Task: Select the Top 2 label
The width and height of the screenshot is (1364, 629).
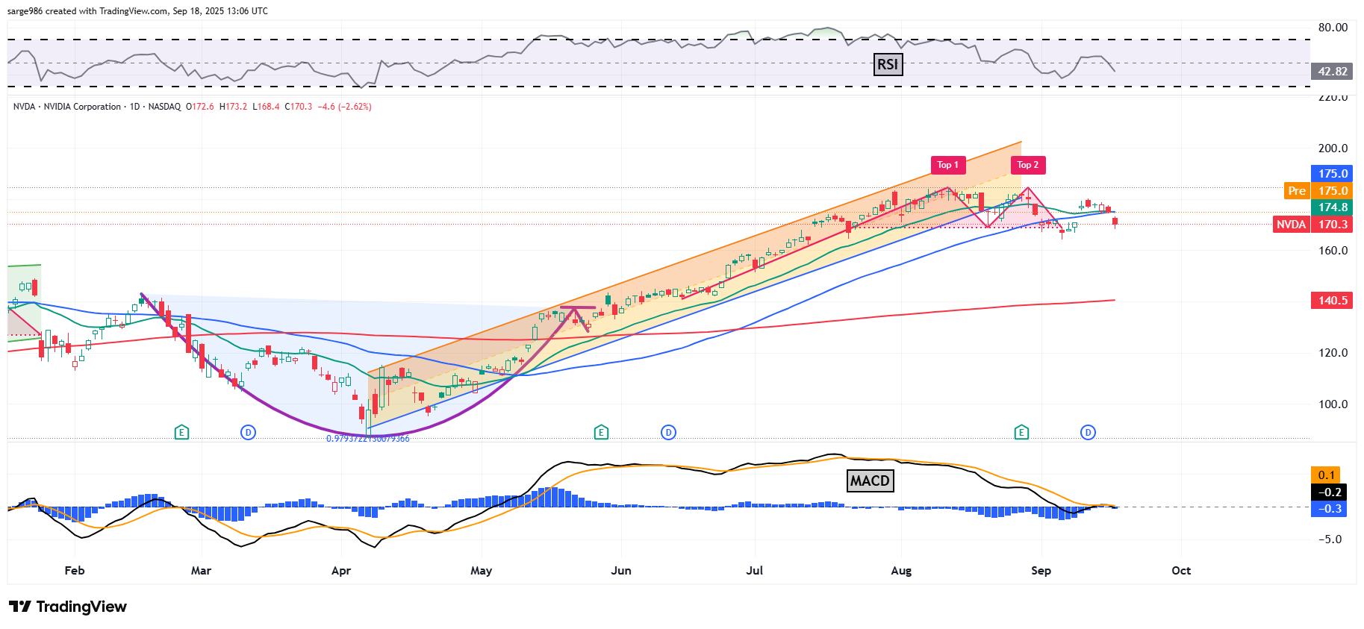Action: pos(1028,165)
